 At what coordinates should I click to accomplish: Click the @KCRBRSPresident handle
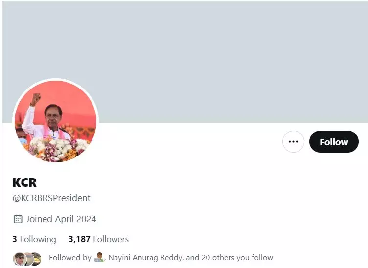pos(51,198)
